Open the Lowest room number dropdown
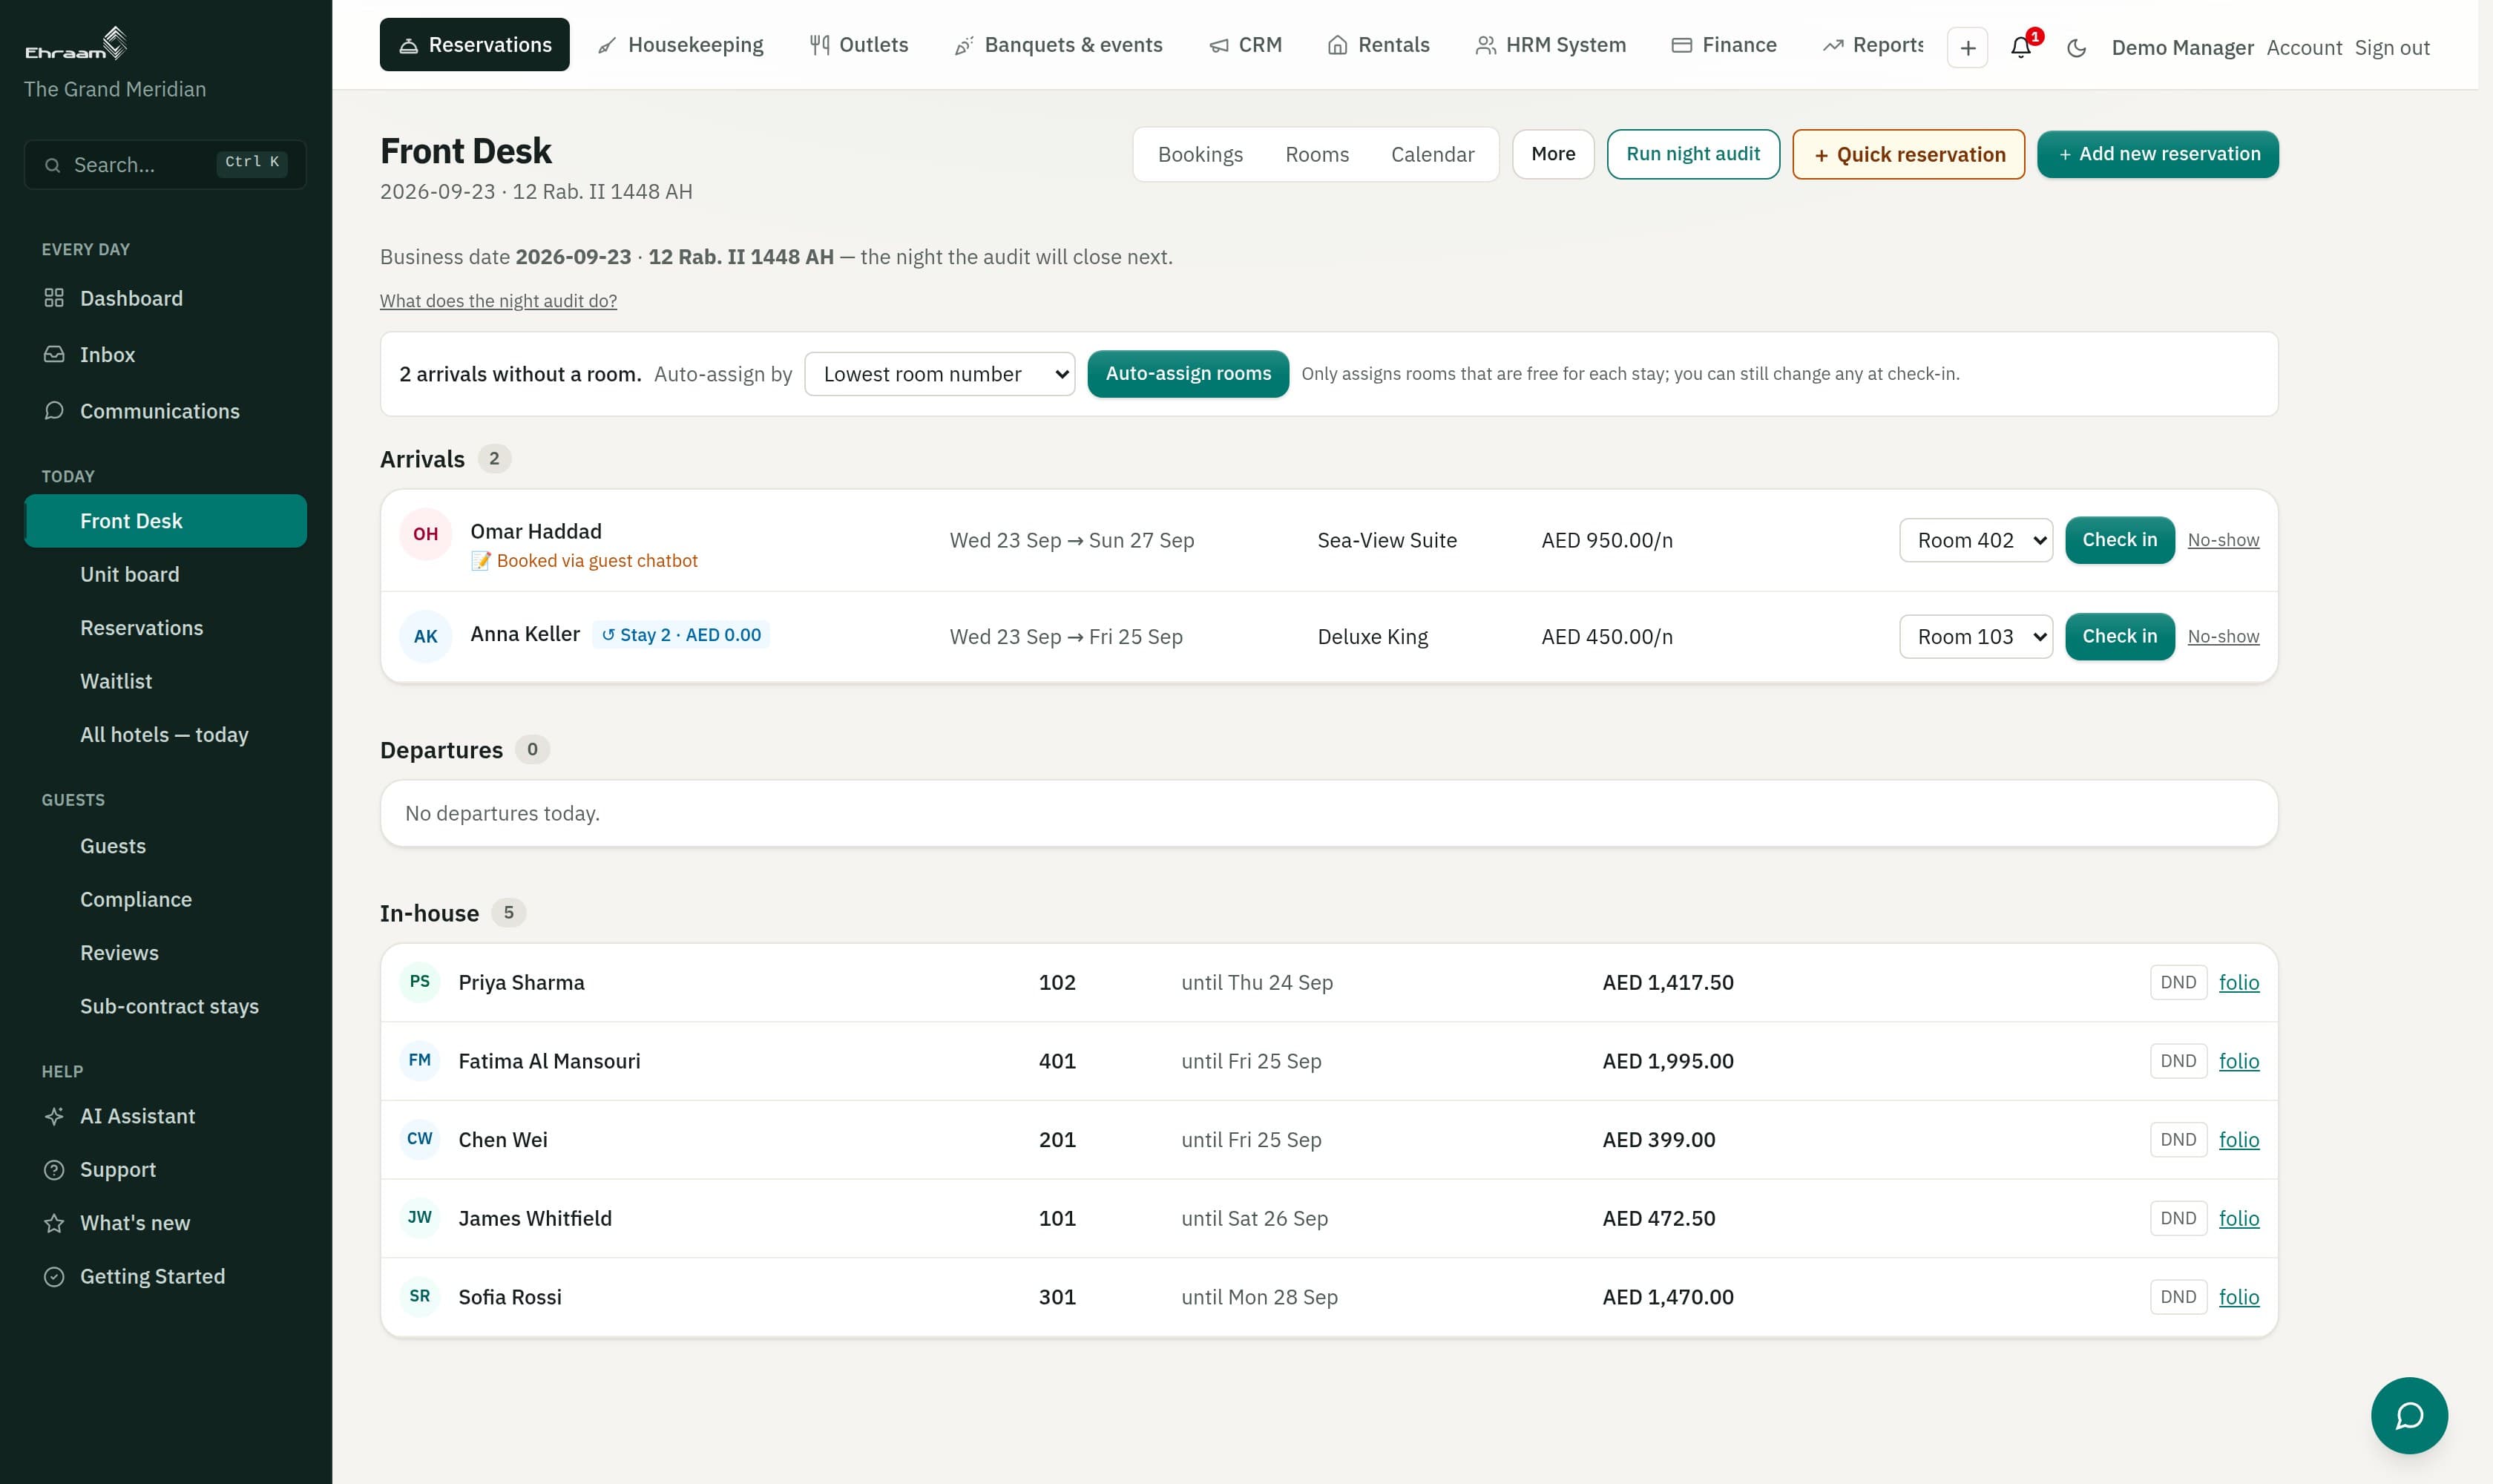This screenshot has width=2493, height=1484. pos(939,374)
